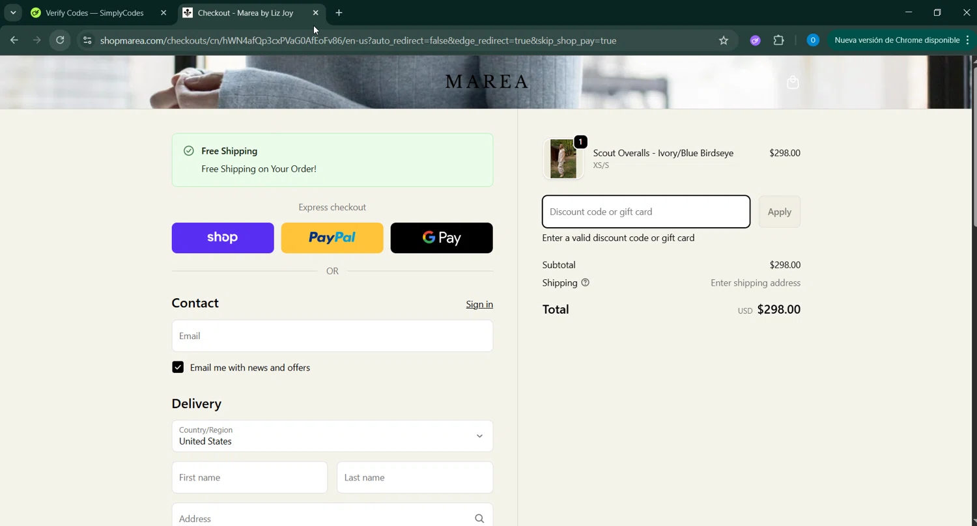
Task: Click Nueva versión de Chrome disponible button
Action: (x=897, y=40)
